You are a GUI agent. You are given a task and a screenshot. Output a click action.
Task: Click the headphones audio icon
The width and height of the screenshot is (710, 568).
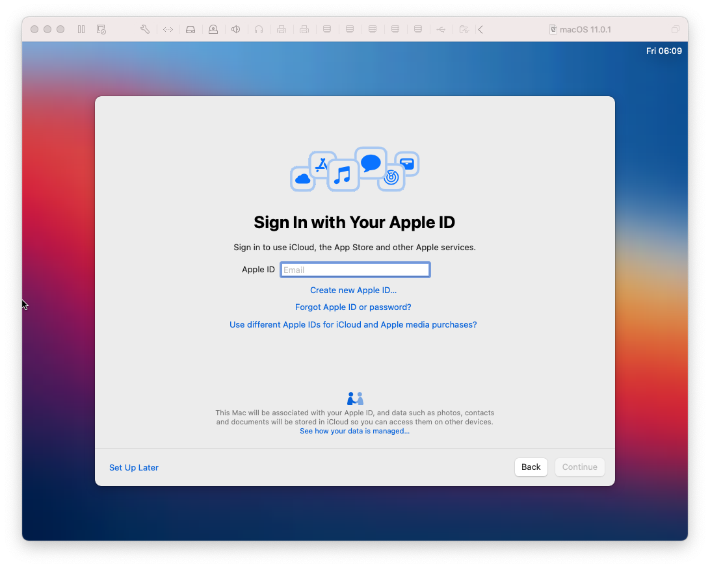259,29
